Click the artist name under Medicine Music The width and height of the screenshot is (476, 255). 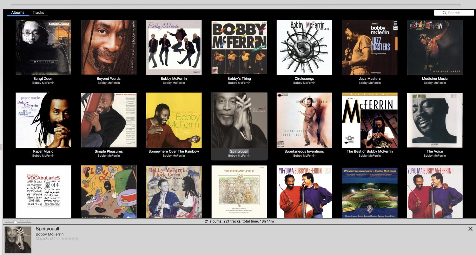pos(435,83)
